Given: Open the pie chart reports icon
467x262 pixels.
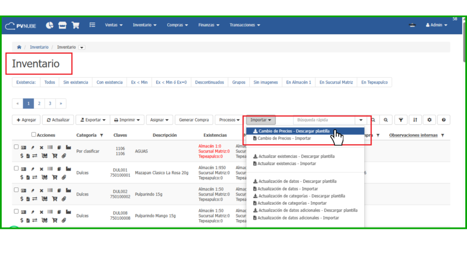Looking at the screenshot, I should (x=49, y=25).
